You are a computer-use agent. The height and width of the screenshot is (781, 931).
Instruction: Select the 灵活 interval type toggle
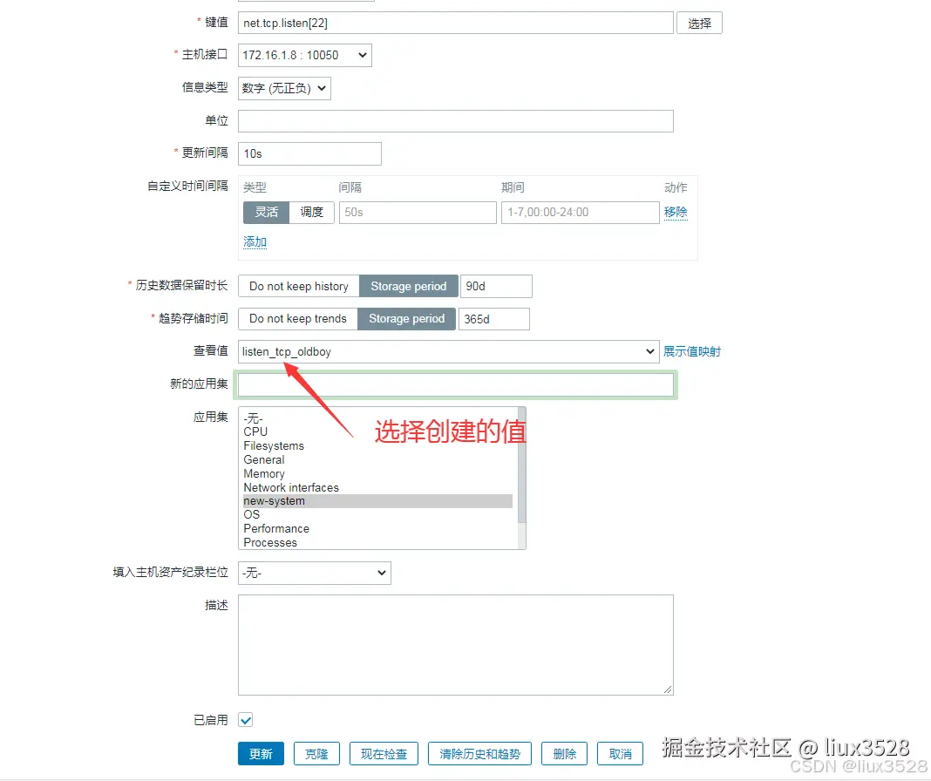pos(266,212)
